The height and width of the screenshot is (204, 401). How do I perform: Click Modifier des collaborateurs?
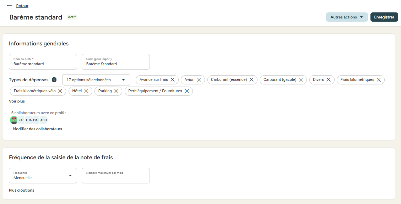point(37,129)
